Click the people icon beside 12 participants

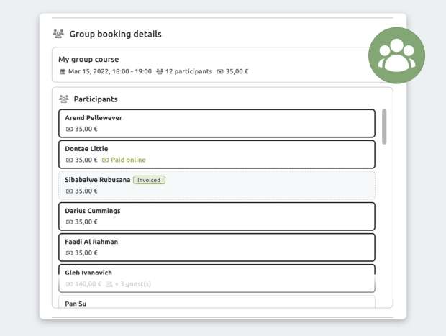click(x=160, y=72)
